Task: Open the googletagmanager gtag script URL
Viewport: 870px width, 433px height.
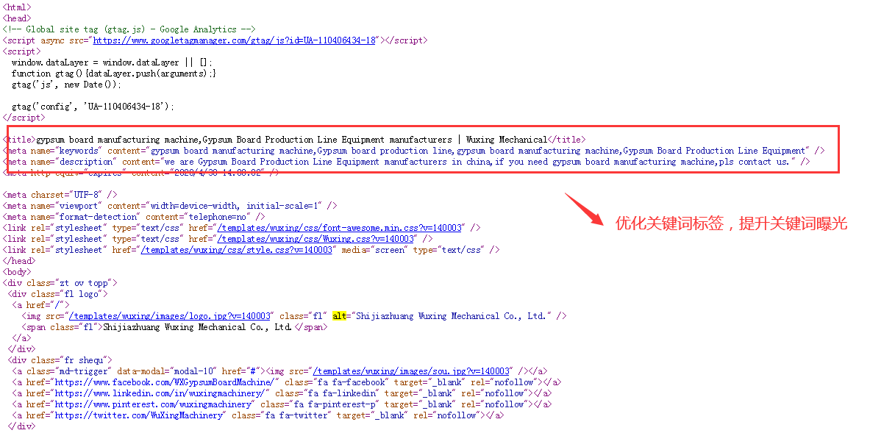Action: 235,40
